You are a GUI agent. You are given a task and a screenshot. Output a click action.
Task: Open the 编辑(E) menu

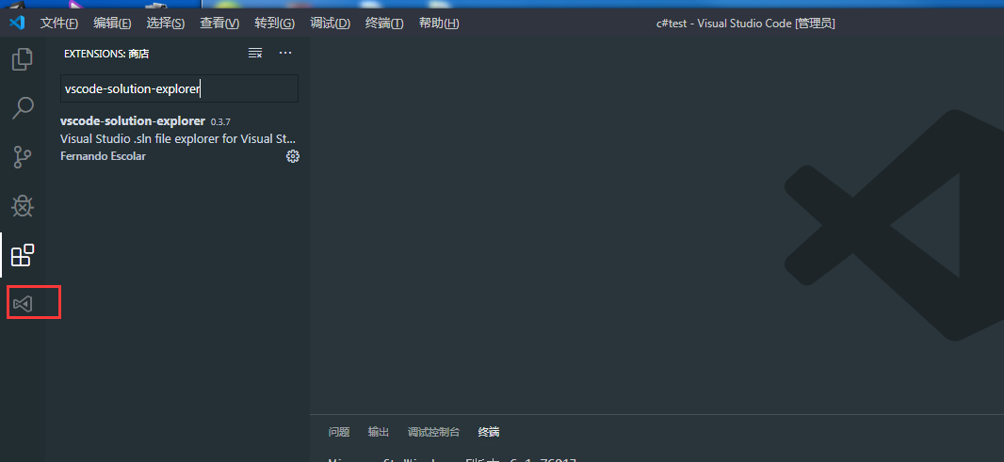[x=112, y=23]
